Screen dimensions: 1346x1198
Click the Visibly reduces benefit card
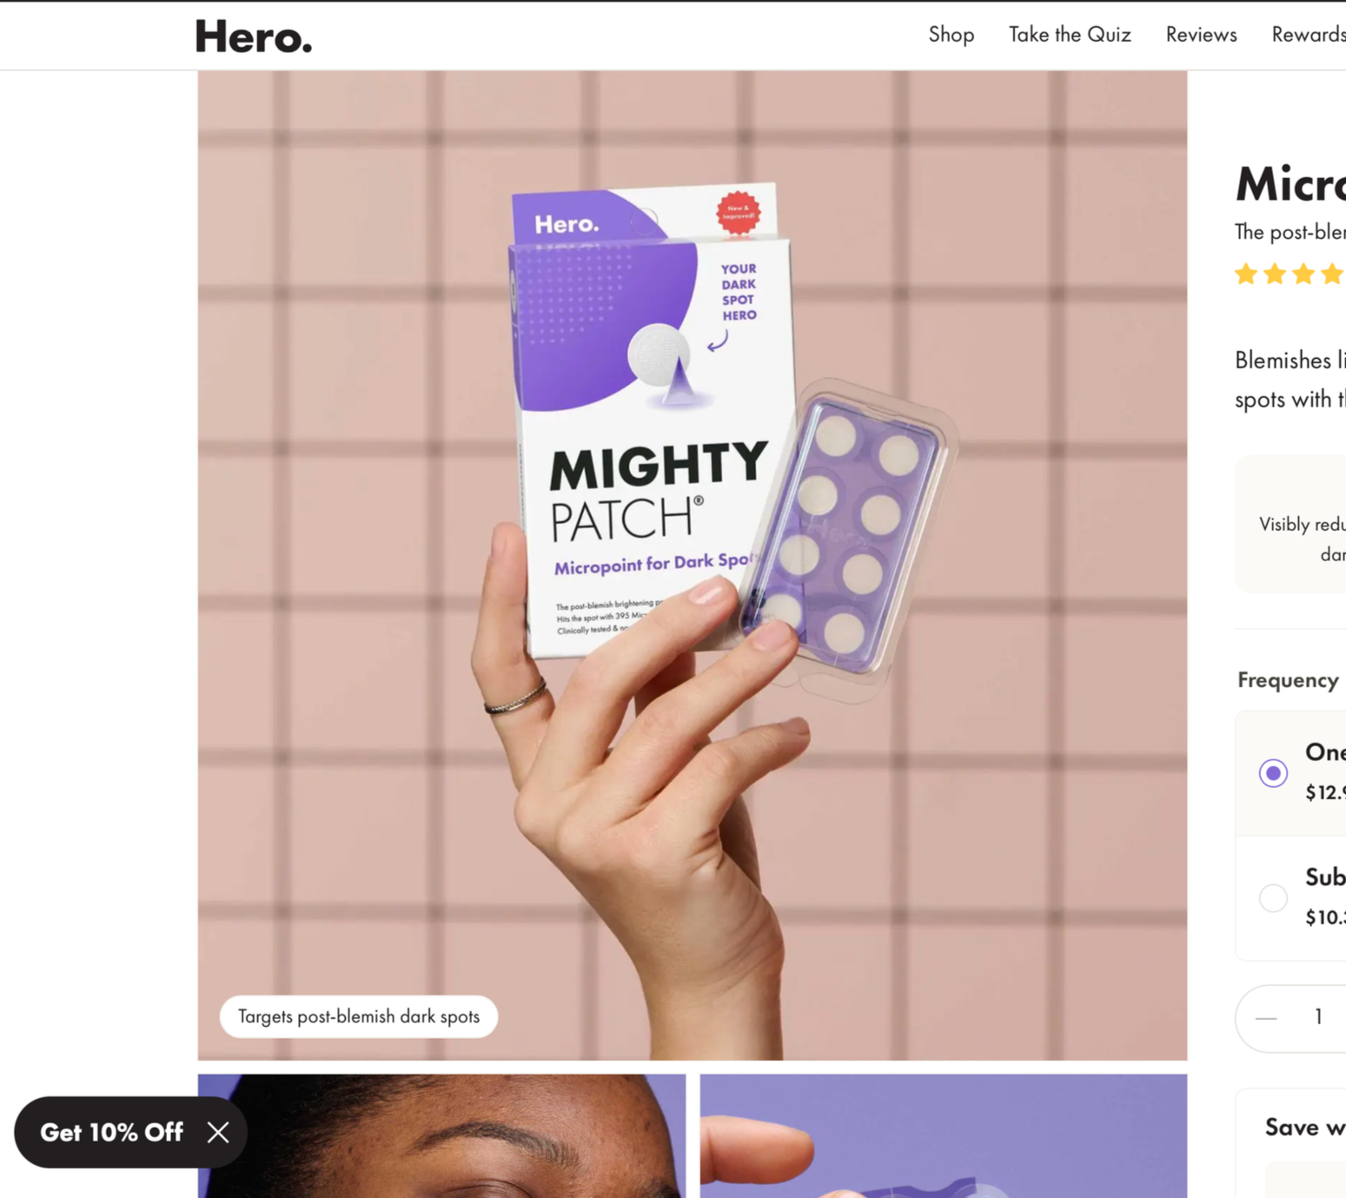coord(1291,524)
